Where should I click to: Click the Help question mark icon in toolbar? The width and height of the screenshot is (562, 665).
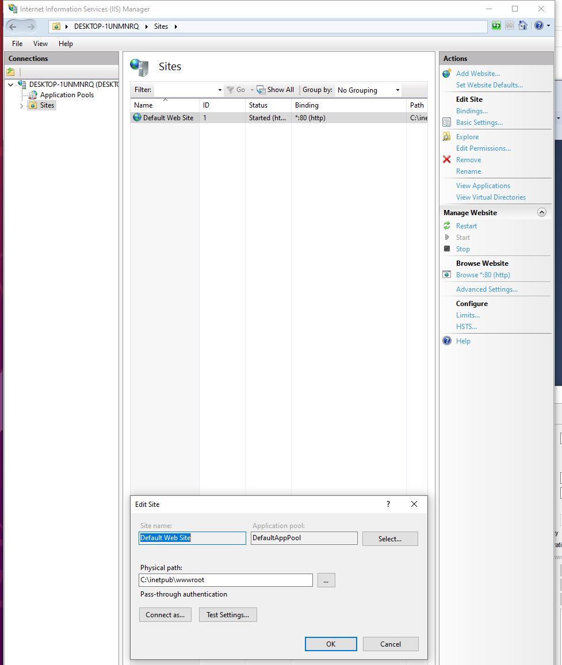(538, 25)
